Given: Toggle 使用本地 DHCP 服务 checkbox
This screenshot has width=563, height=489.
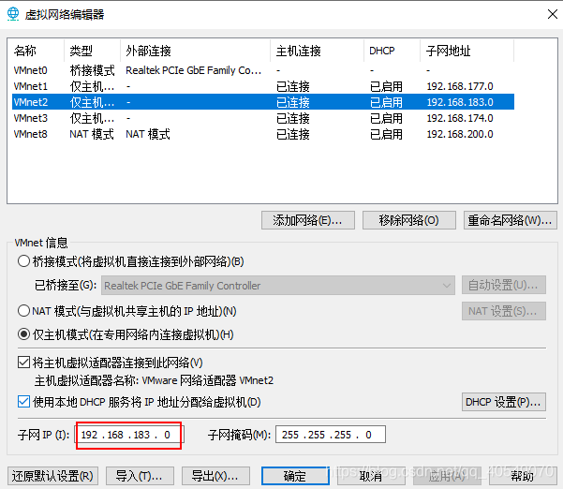Looking at the screenshot, I should tap(23, 401).
